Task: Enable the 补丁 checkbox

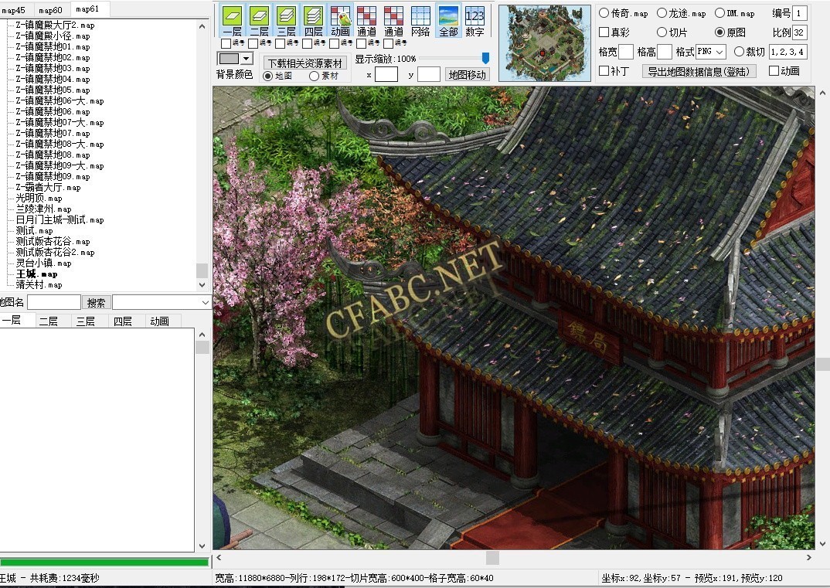Action: pyautogui.click(x=604, y=70)
